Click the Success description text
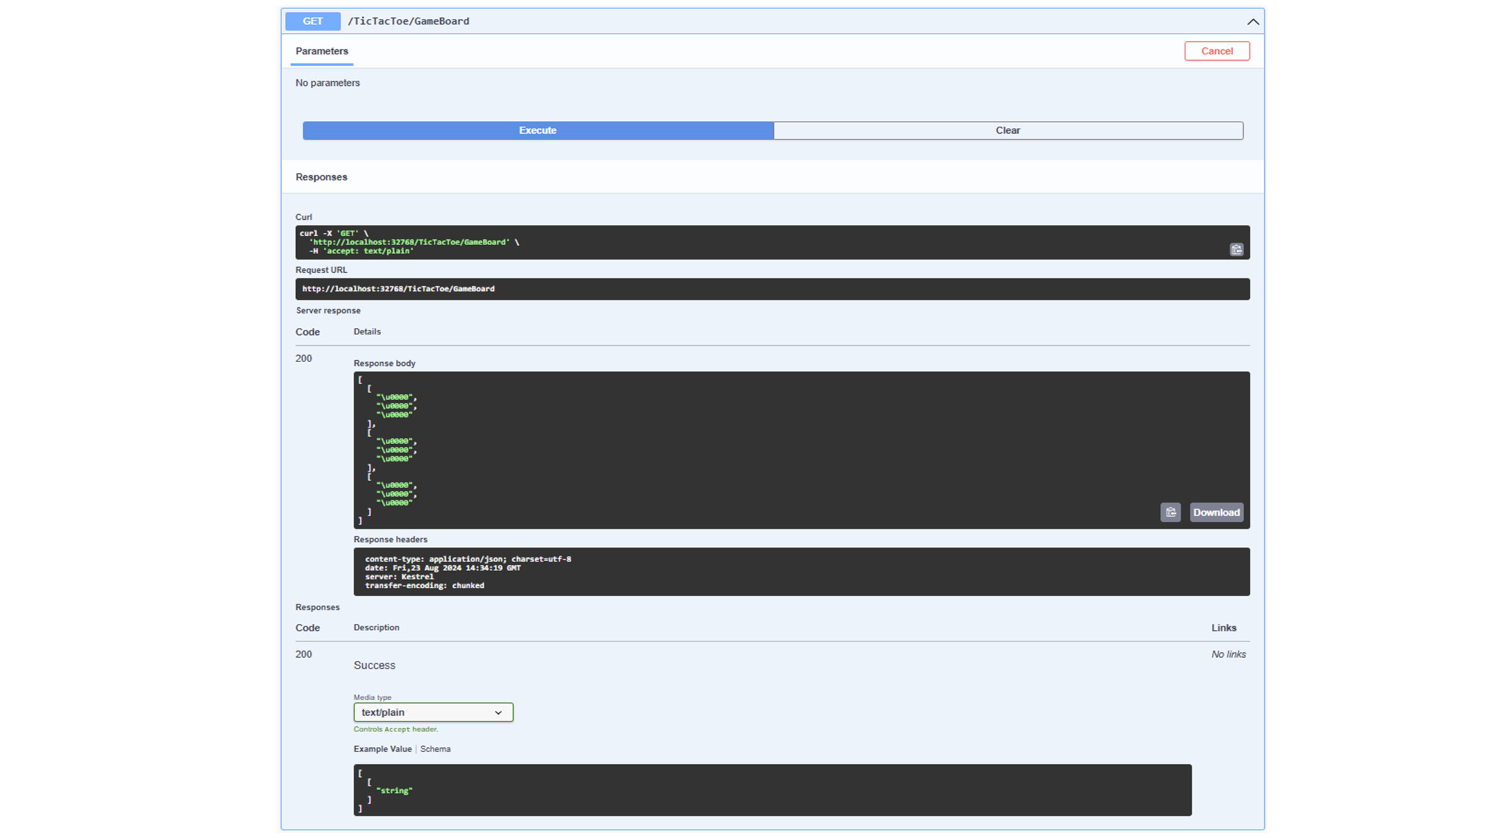The image size is (1490, 838). [x=374, y=665]
